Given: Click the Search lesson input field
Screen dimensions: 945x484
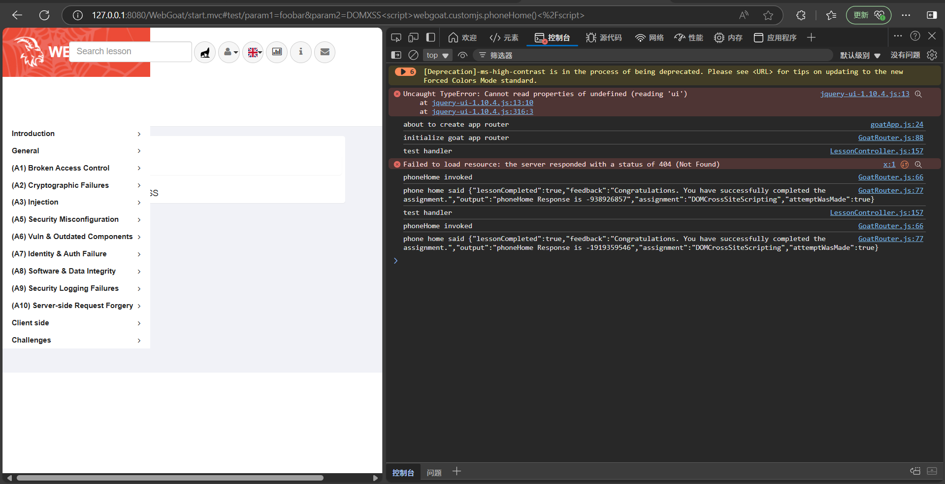Looking at the screenshot, I should pos(130,52).
